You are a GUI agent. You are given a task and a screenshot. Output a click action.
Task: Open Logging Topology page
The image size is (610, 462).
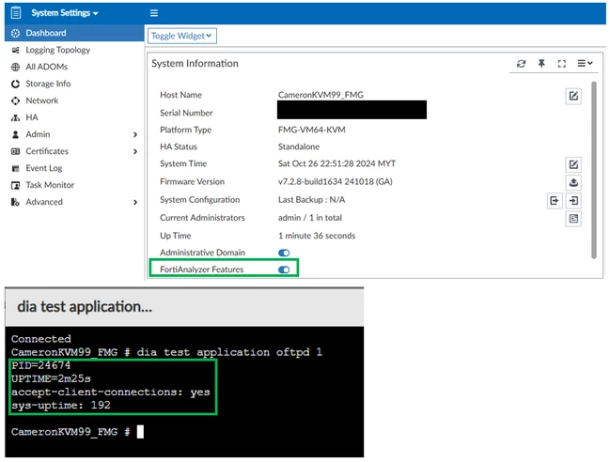74,50
